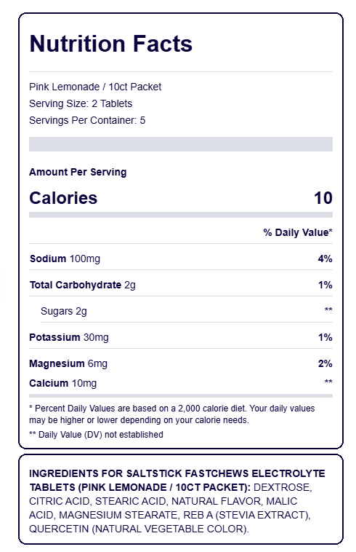Click Serving Size: 2 Tablets line

[81, 103]
